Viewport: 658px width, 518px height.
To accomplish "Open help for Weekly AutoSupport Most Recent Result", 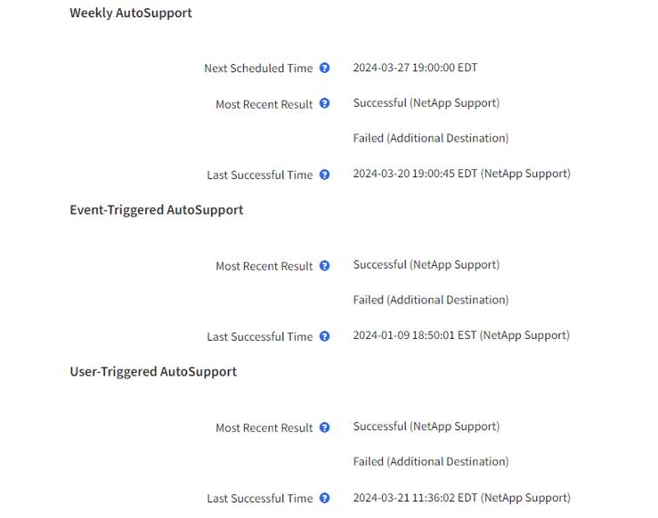I will 325,103.
